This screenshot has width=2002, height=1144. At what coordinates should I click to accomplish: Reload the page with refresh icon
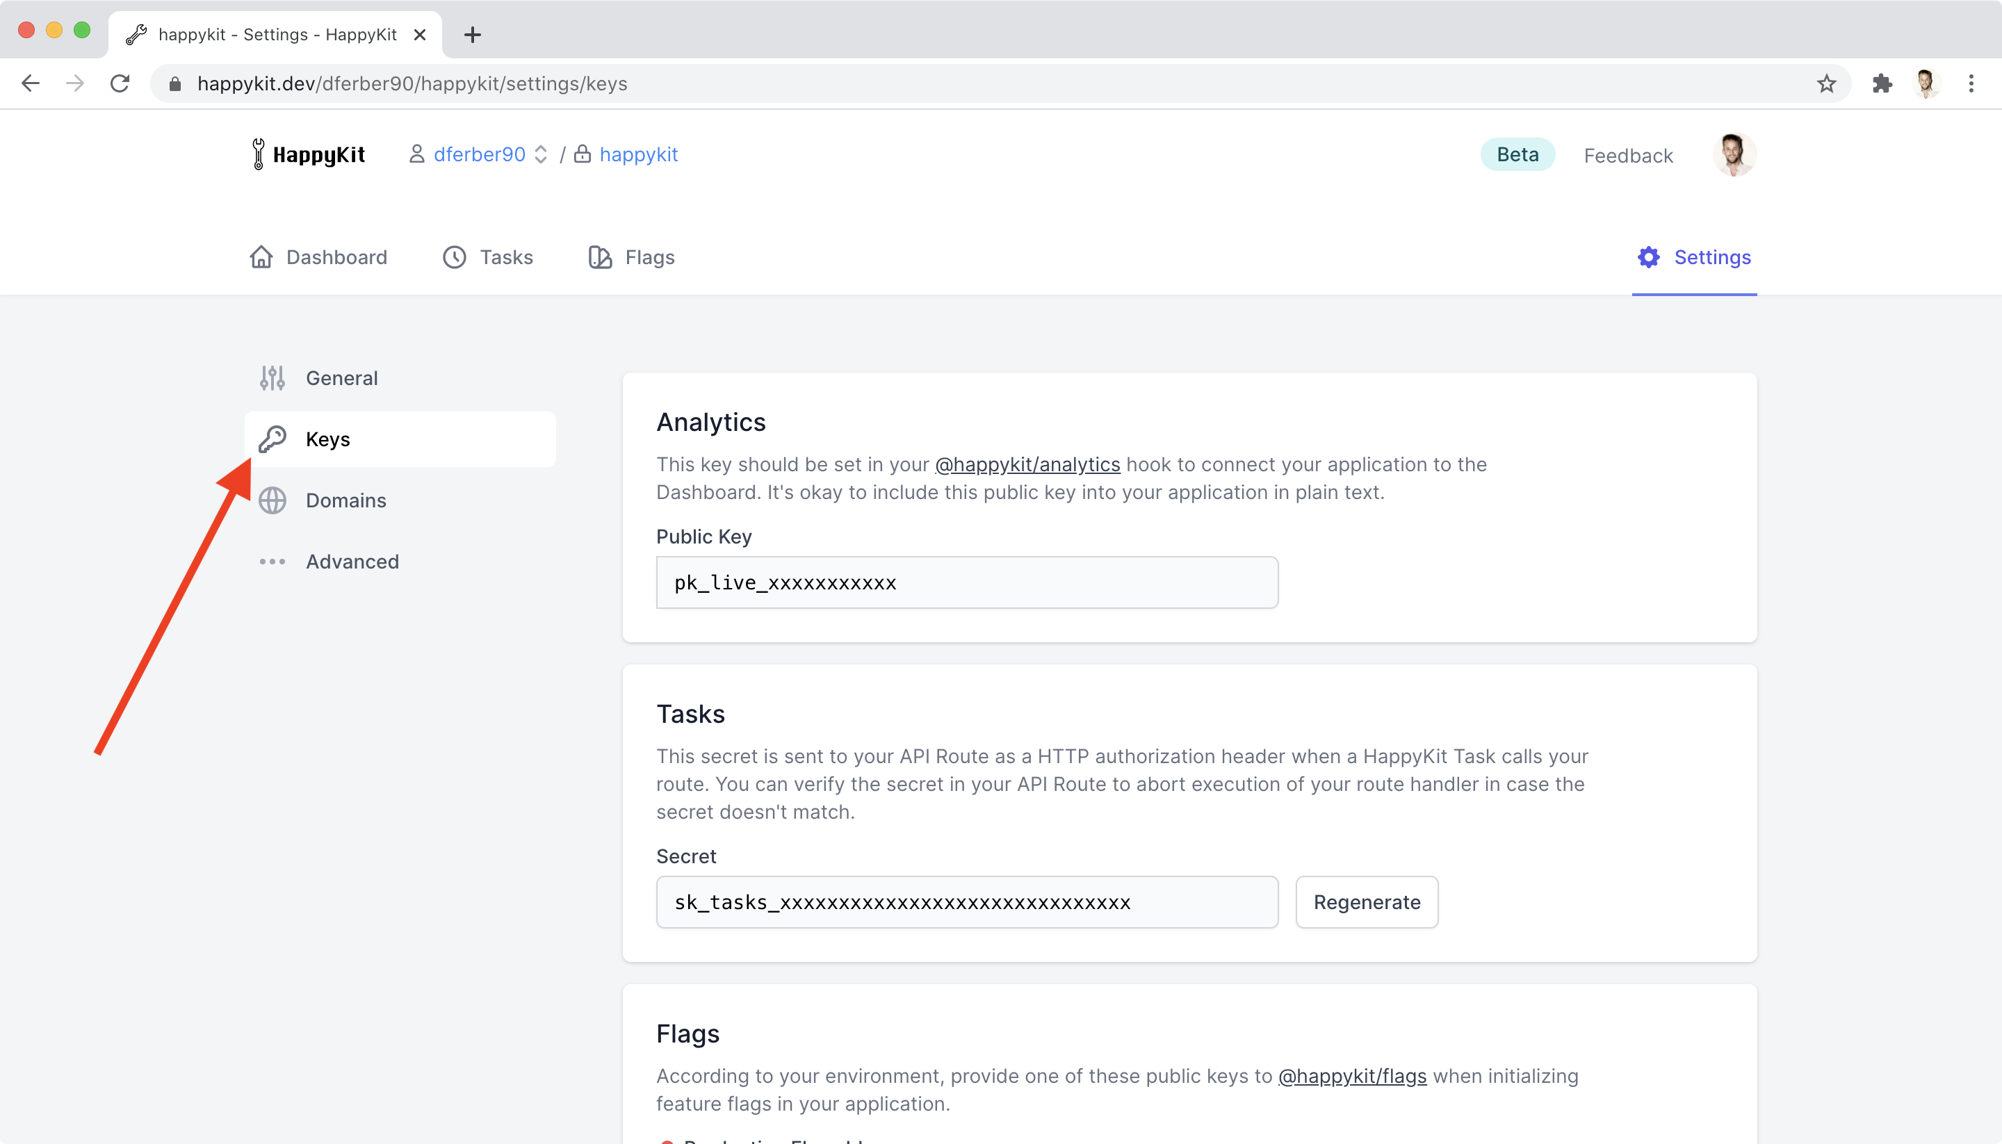120,83
